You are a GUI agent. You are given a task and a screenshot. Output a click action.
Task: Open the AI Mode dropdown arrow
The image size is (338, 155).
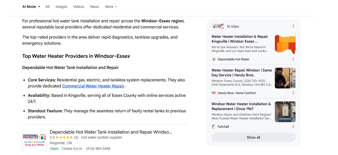39,7
